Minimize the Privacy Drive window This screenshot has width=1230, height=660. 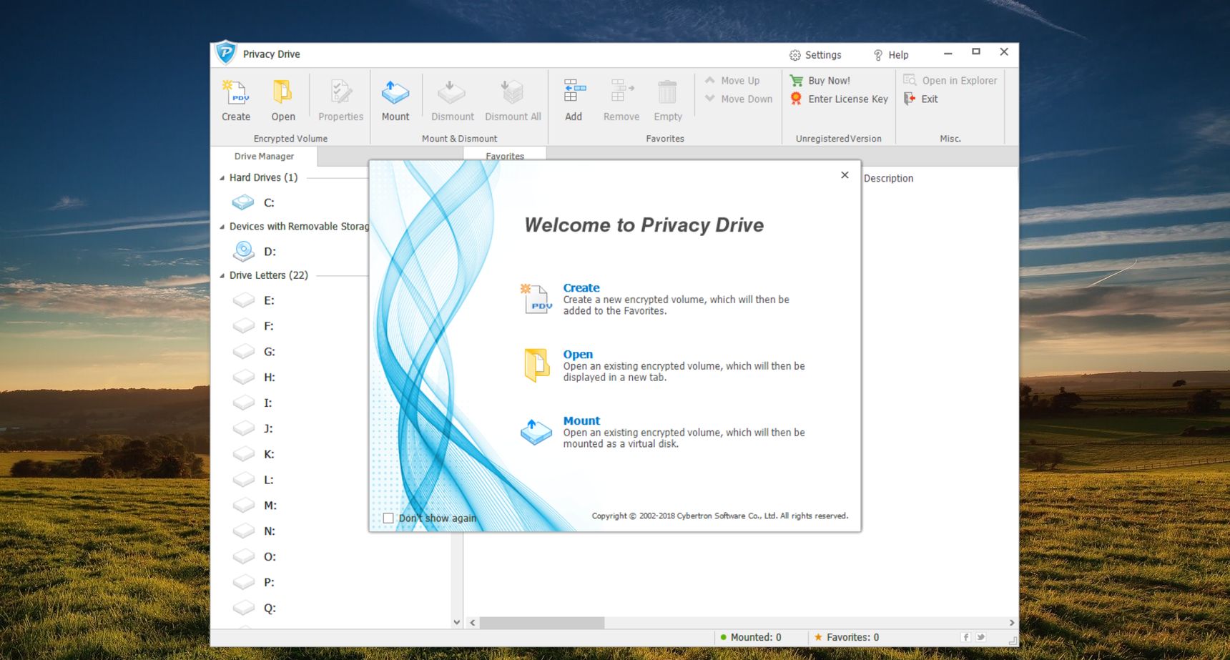pyautogui.click(x=948, y=53)
